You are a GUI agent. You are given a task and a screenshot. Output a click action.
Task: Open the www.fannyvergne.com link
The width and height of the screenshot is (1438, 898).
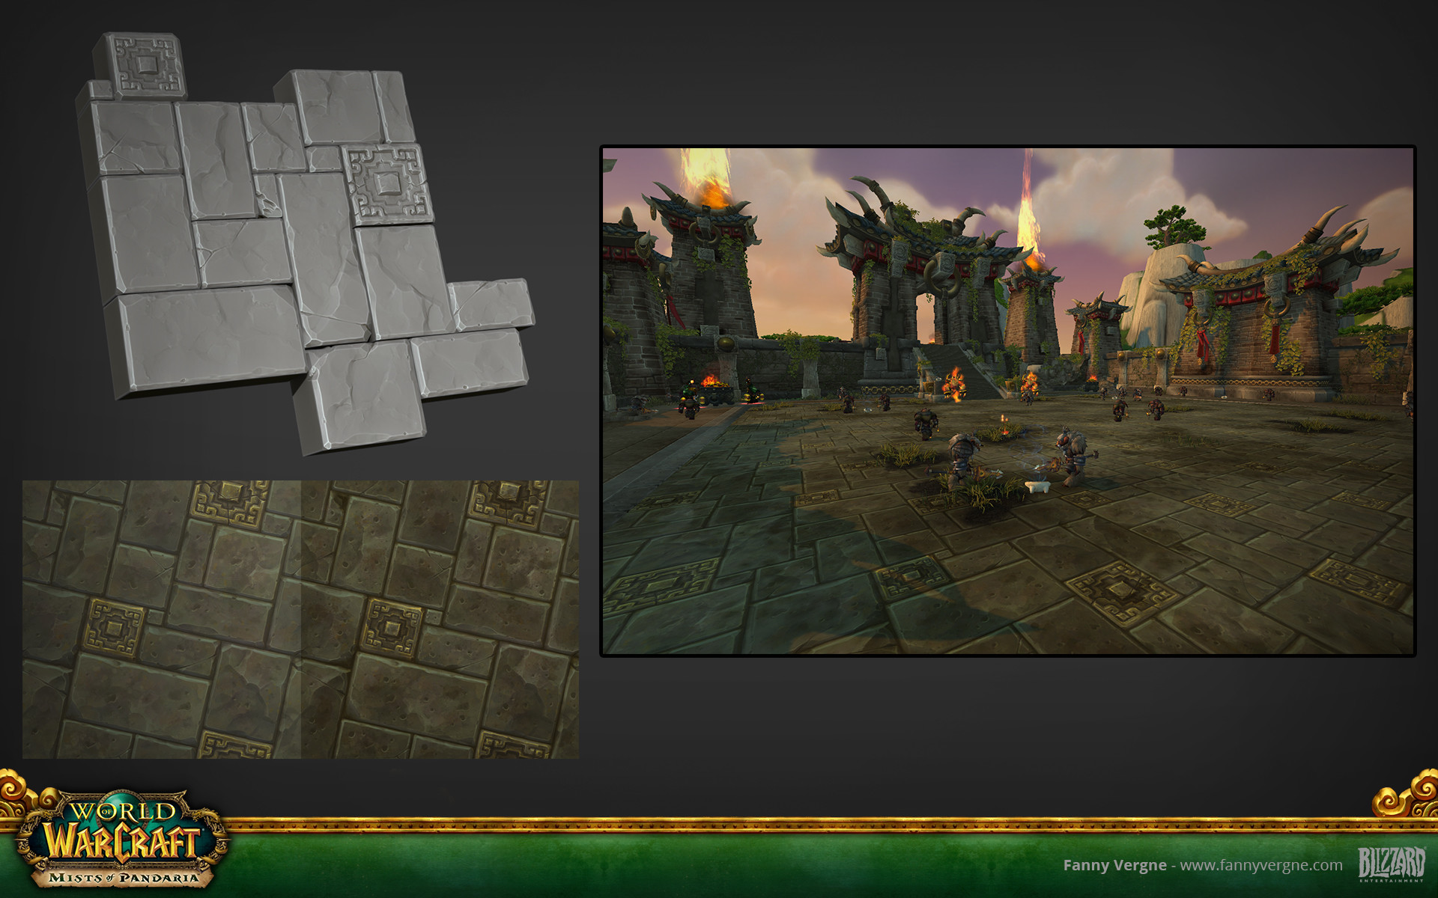coord(1261,865)
